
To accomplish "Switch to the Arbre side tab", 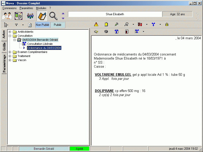I will (4, 34).
